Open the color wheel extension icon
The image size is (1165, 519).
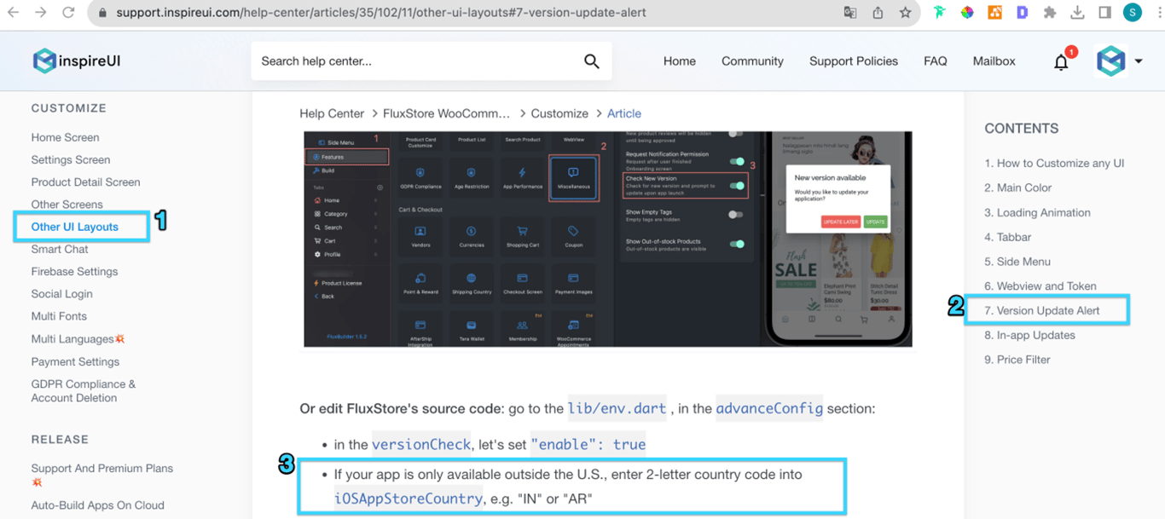pos(967,13)
